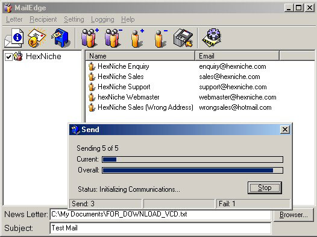
Task: Click sales@hexniche.com email cell
Action: click(230, 77)
